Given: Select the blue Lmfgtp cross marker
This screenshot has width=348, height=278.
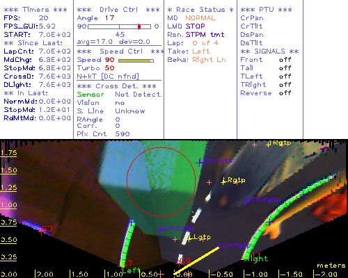Looking at the screenshot, I should [x=219, y=245].
